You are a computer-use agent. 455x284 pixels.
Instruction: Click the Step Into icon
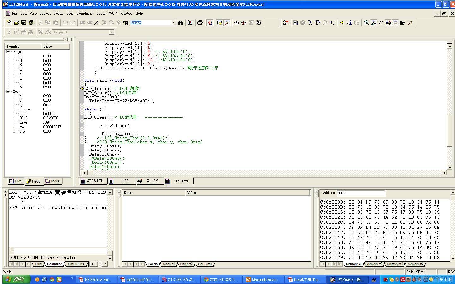pos(310,22)
